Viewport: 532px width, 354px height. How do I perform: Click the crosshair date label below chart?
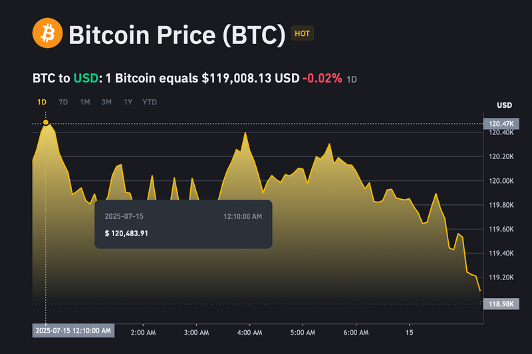(x=74, y=331)
